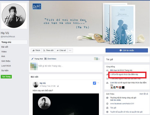Screen dimensions: 150x115
Task: Click the RSS follower count icon
Action: coord(107,79)
